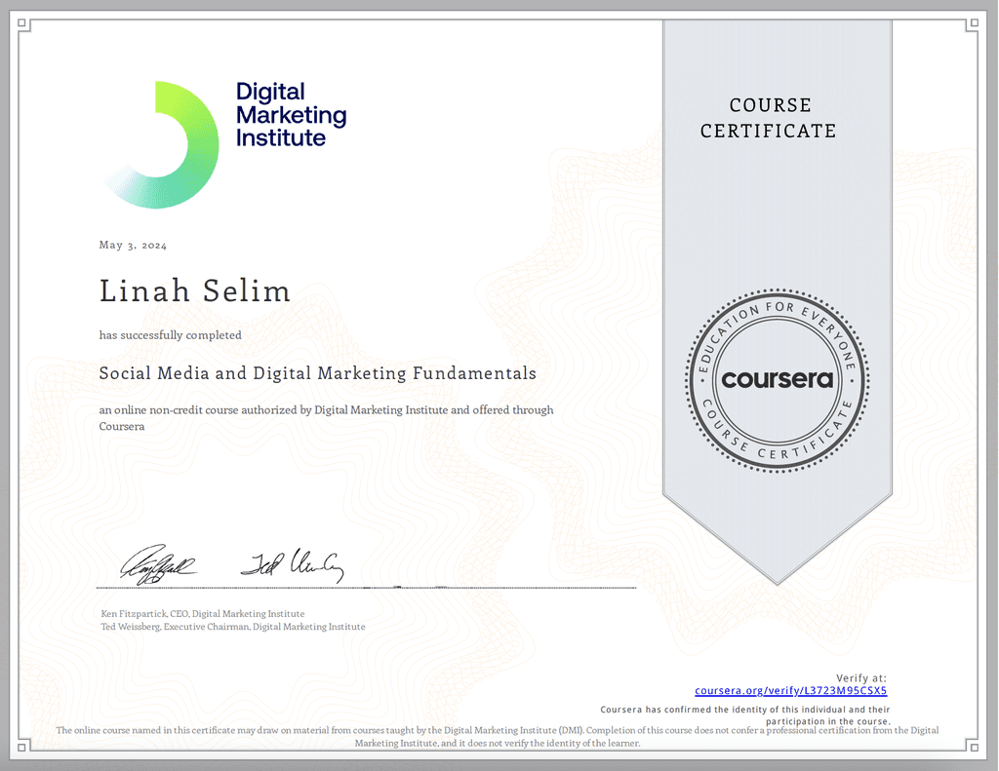999x771 pixels.
Task: Click the 'Coursera has confirmed the identity' statement
Action: (744, 715)
